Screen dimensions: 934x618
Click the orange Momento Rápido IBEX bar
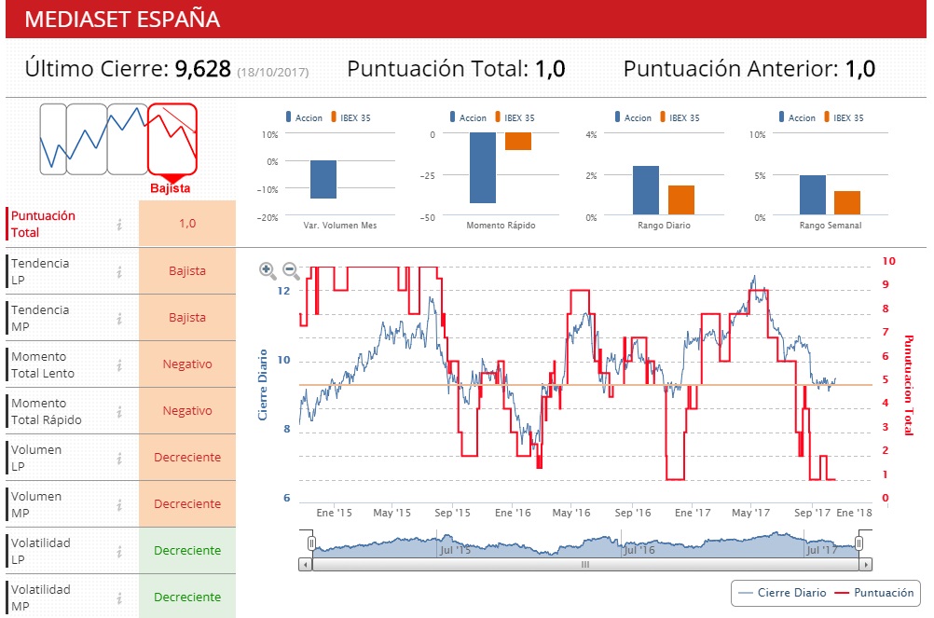(518, 141)
